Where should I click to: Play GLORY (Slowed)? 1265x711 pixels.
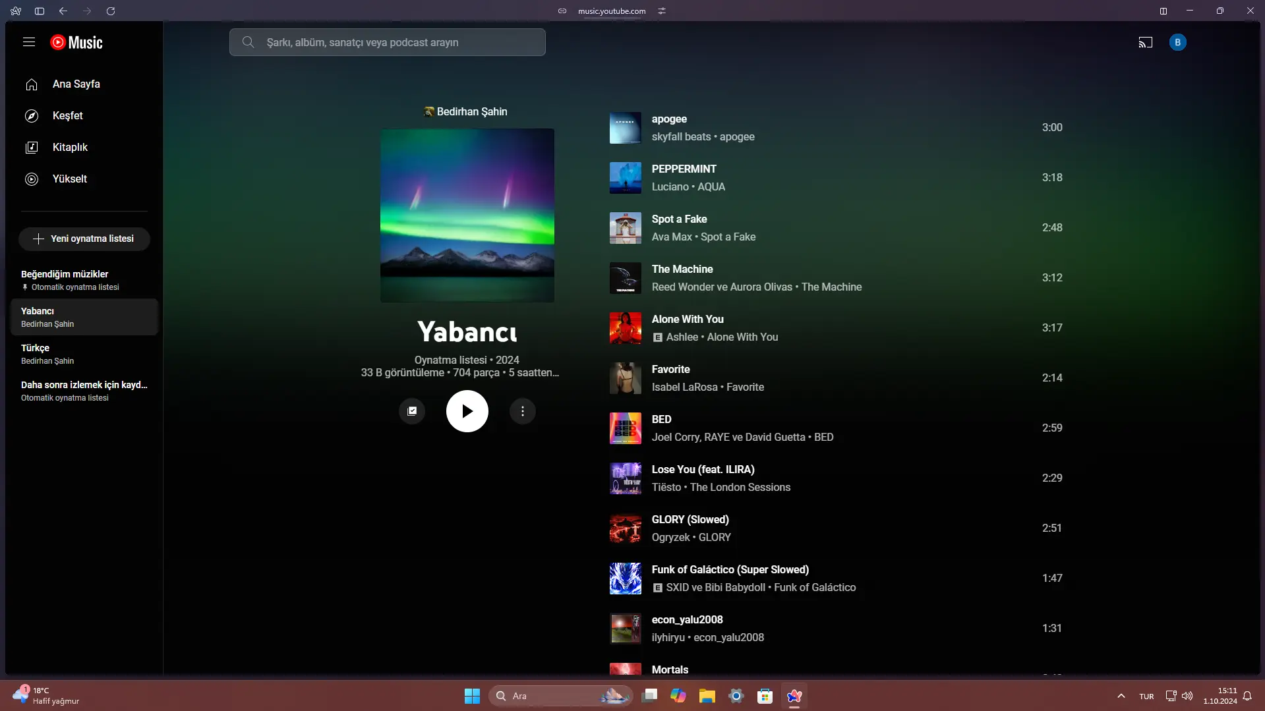(690, 520)
